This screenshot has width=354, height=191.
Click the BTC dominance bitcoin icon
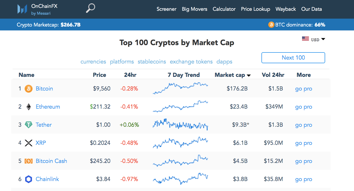click(271, 24)
